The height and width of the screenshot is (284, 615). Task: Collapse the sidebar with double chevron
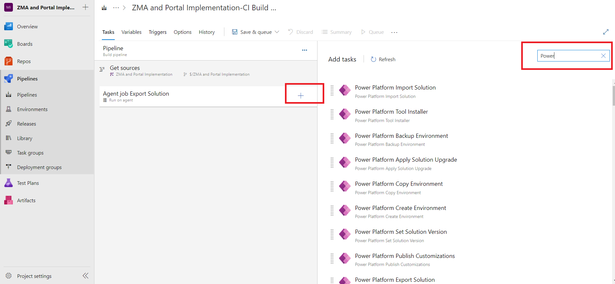pos(85,276)
